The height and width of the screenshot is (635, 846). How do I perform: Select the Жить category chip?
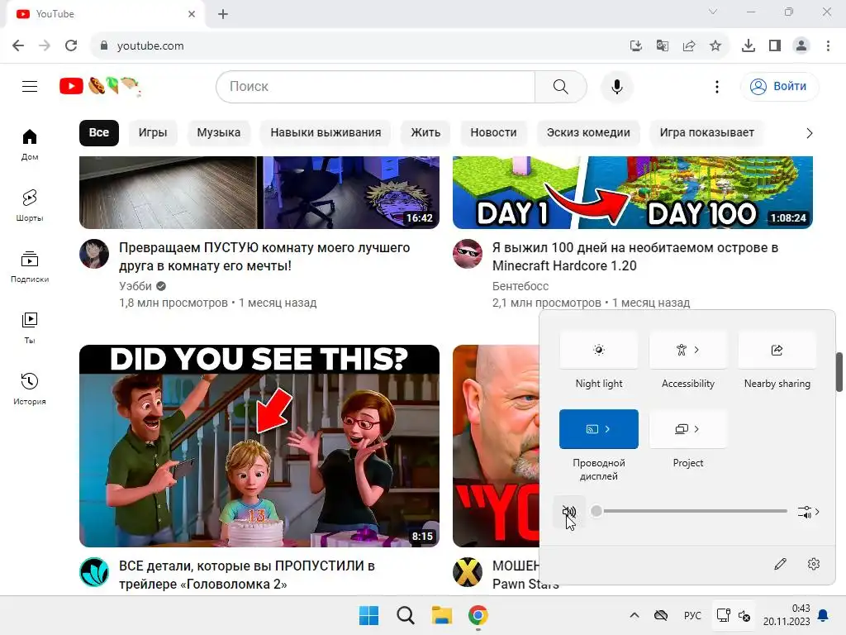pos(425,133)
